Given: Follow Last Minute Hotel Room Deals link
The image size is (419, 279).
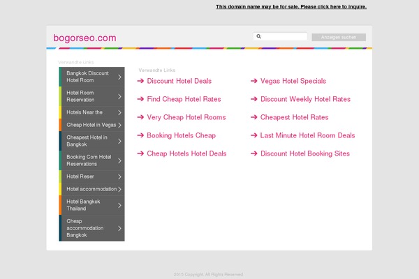Looking at the screenshot, I should click(307, 135).
